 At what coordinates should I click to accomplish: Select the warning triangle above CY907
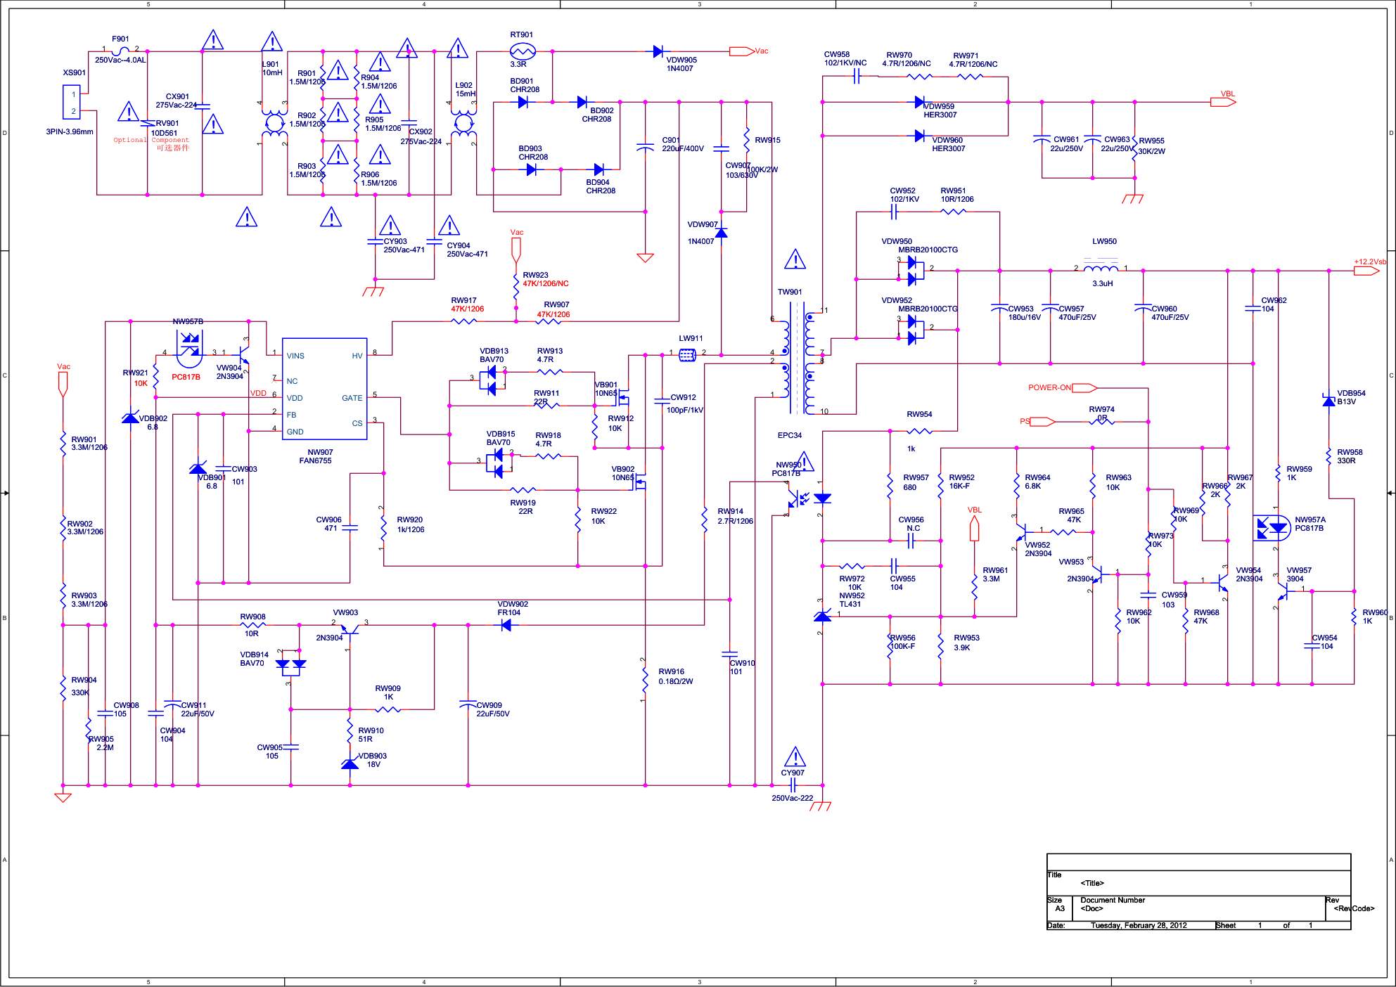795,757
